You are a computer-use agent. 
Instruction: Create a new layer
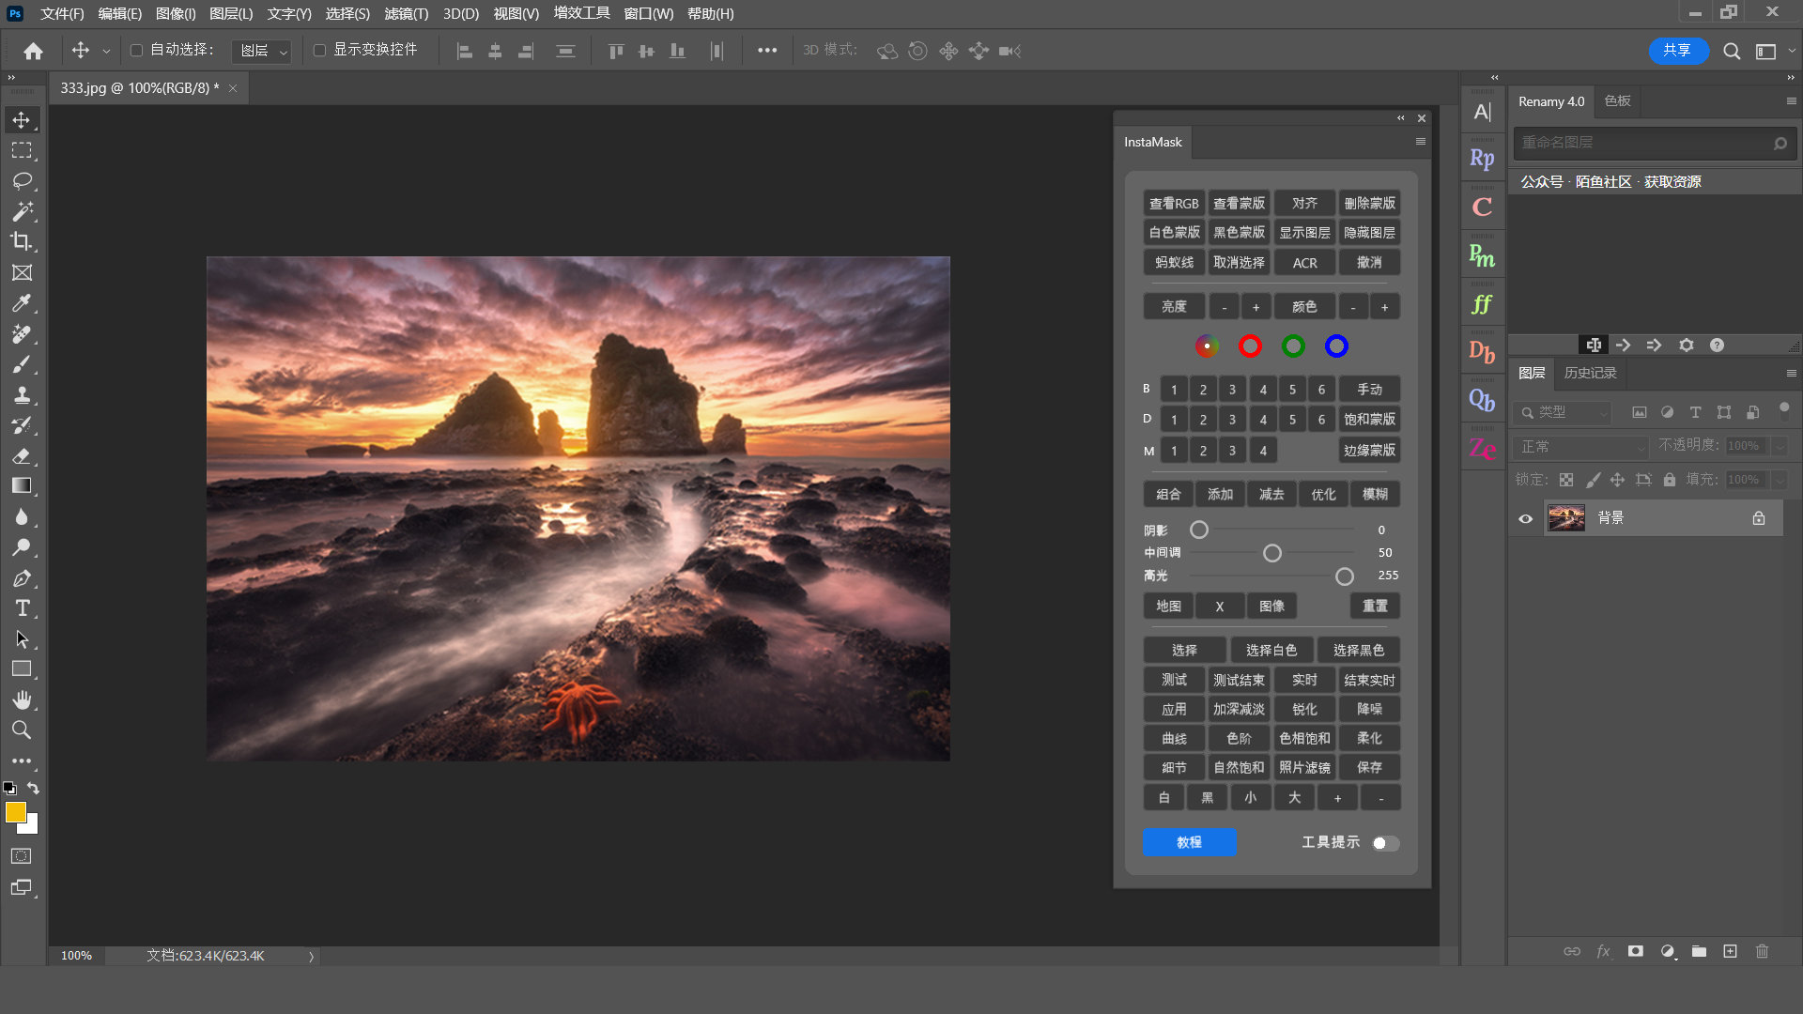[x=1730, y=951]
